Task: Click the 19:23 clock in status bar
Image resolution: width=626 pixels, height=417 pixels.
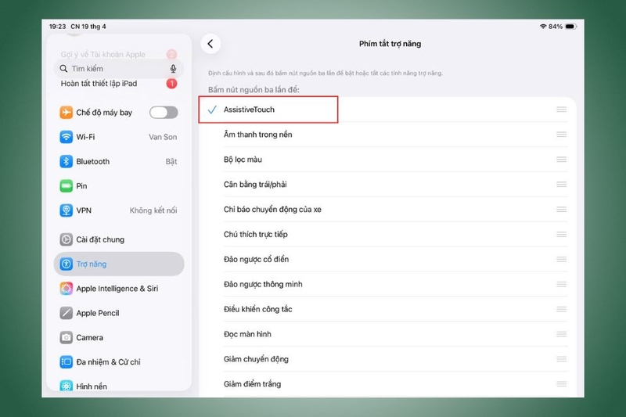Action: point(57,27)
